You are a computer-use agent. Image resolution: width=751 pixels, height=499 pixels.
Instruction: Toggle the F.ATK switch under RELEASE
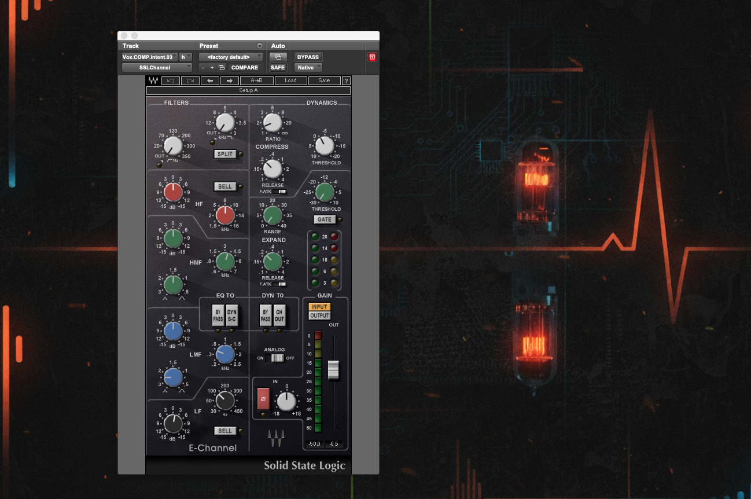pos(279,191)
